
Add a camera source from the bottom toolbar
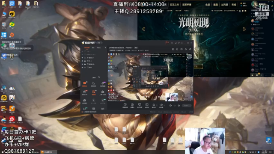[132, 106]
